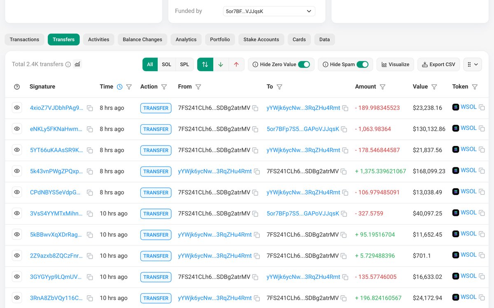
Task: Open From address yYWjk6ycNw in $11,652.45 row
Action: (215, 234)
